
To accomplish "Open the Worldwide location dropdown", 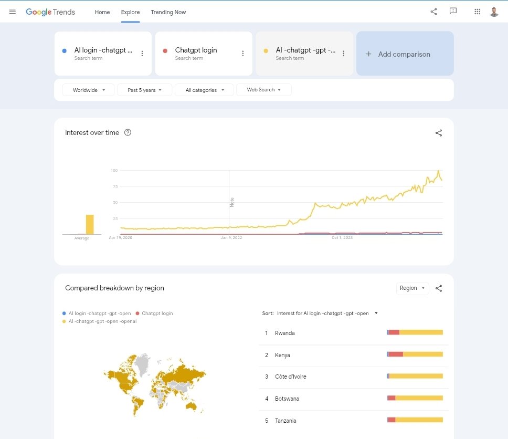I will pyautogui.click(x=89, y=90).
